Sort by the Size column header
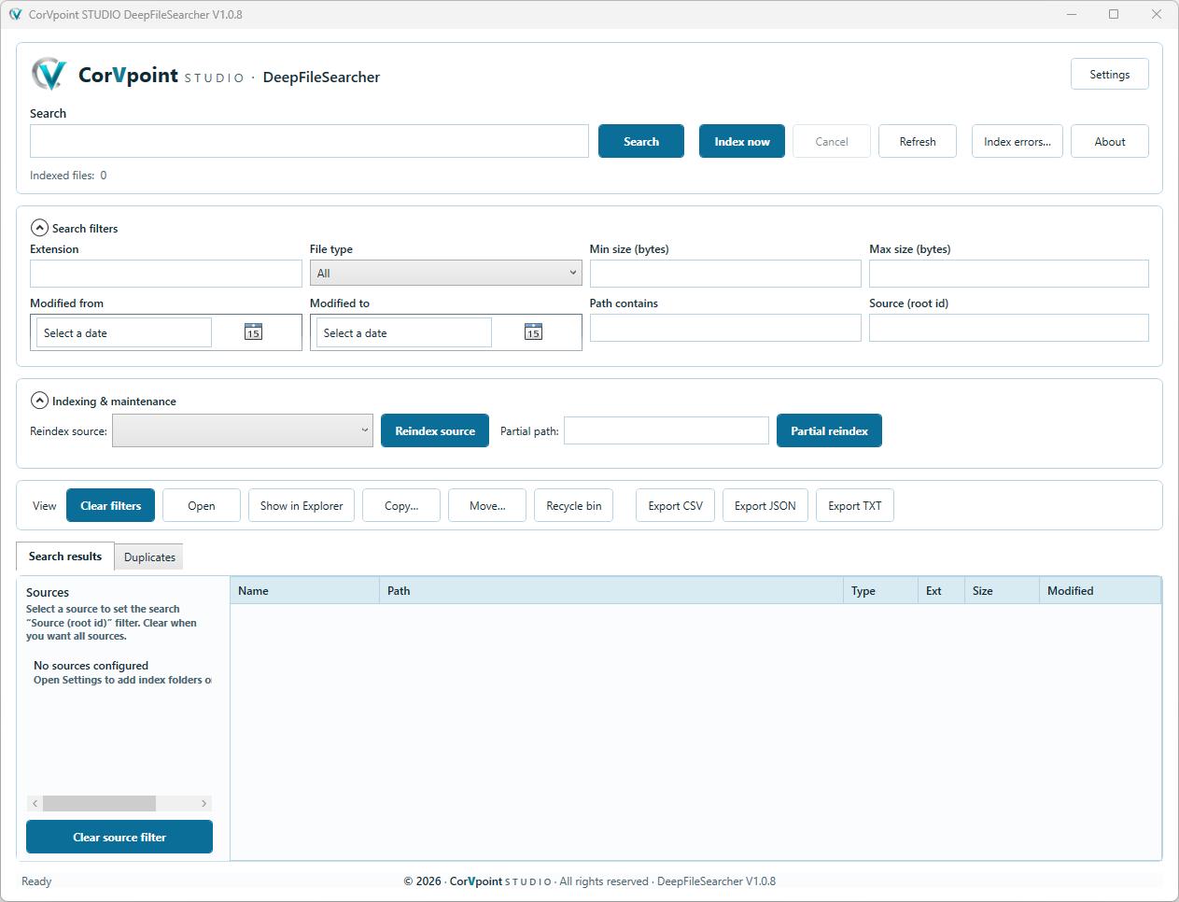This screenshot has width=1179, height=902. pos(1002,590)
